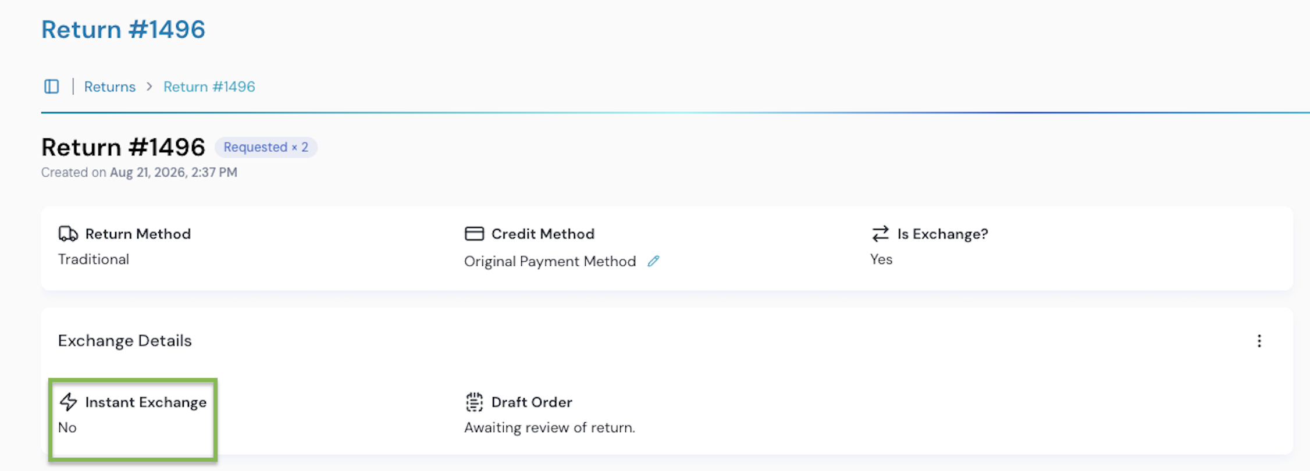This screenshot has height=471, width=1310.
Task: Toggle the sidebar panel icon
Action: [52, 87]
